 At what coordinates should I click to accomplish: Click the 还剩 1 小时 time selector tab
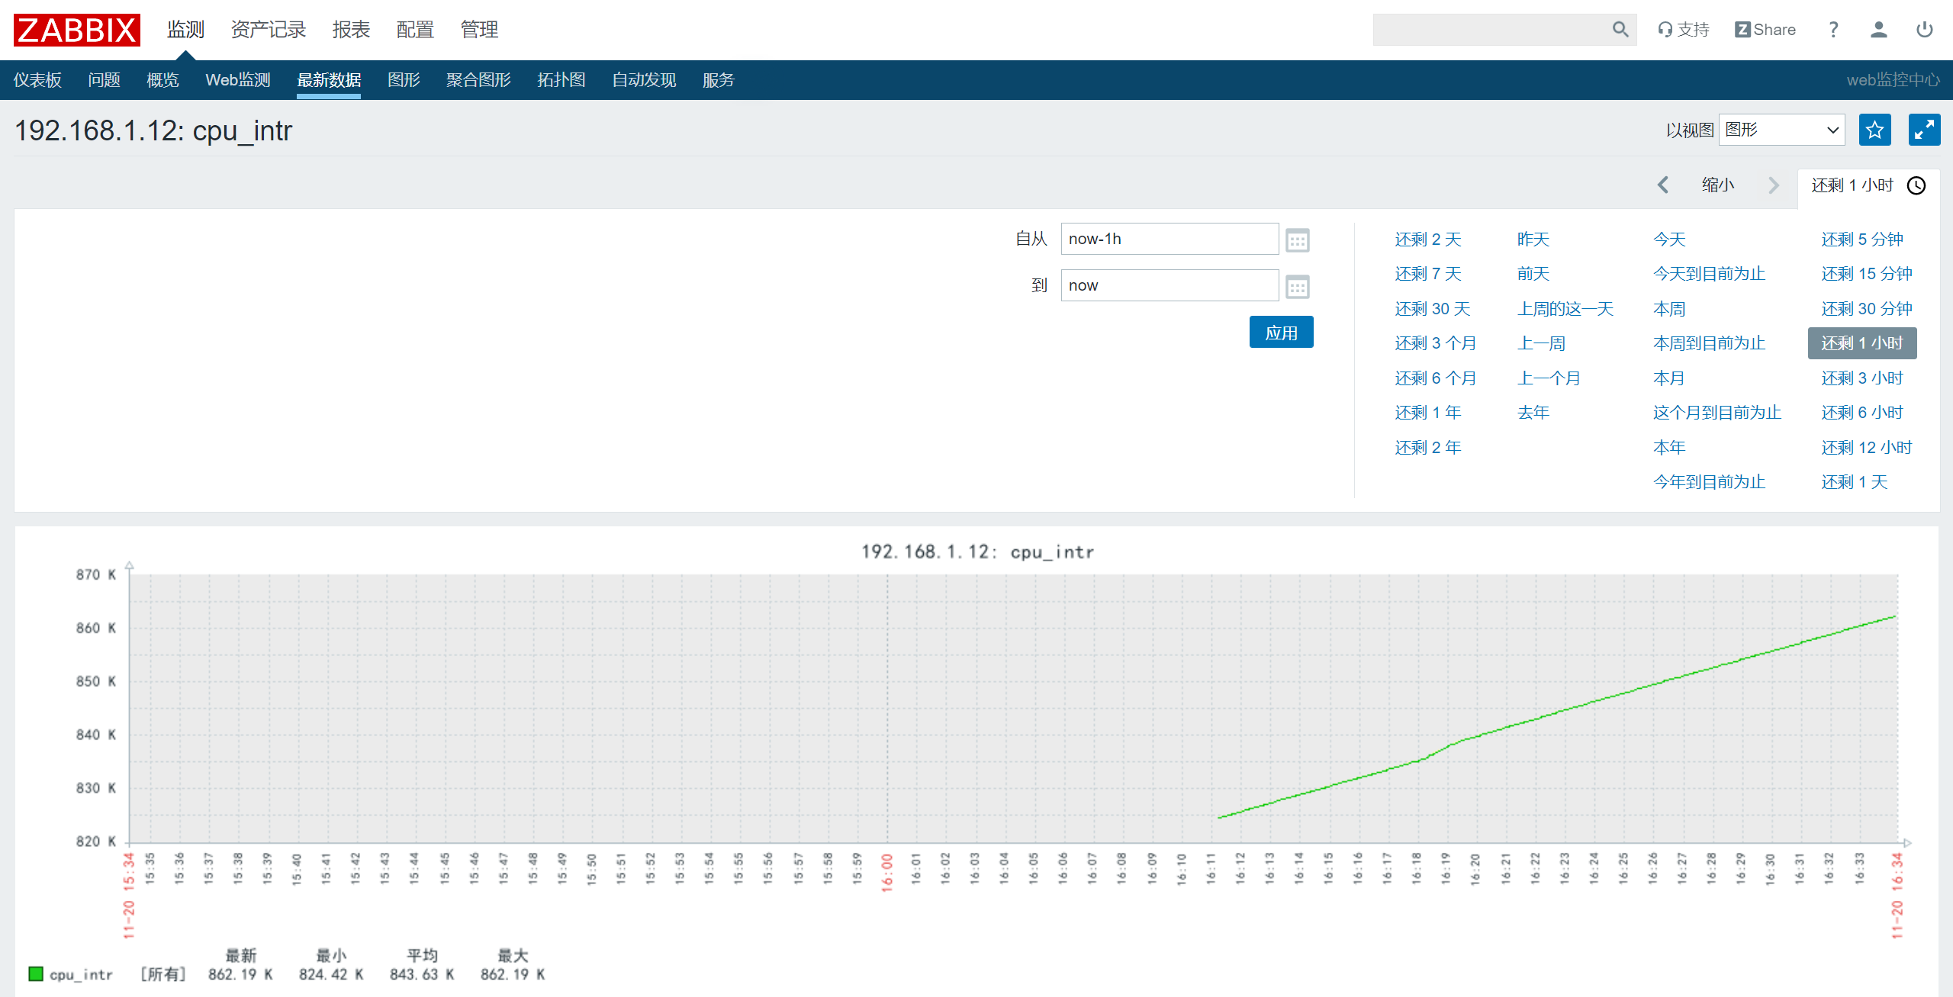click(1869, 185)
